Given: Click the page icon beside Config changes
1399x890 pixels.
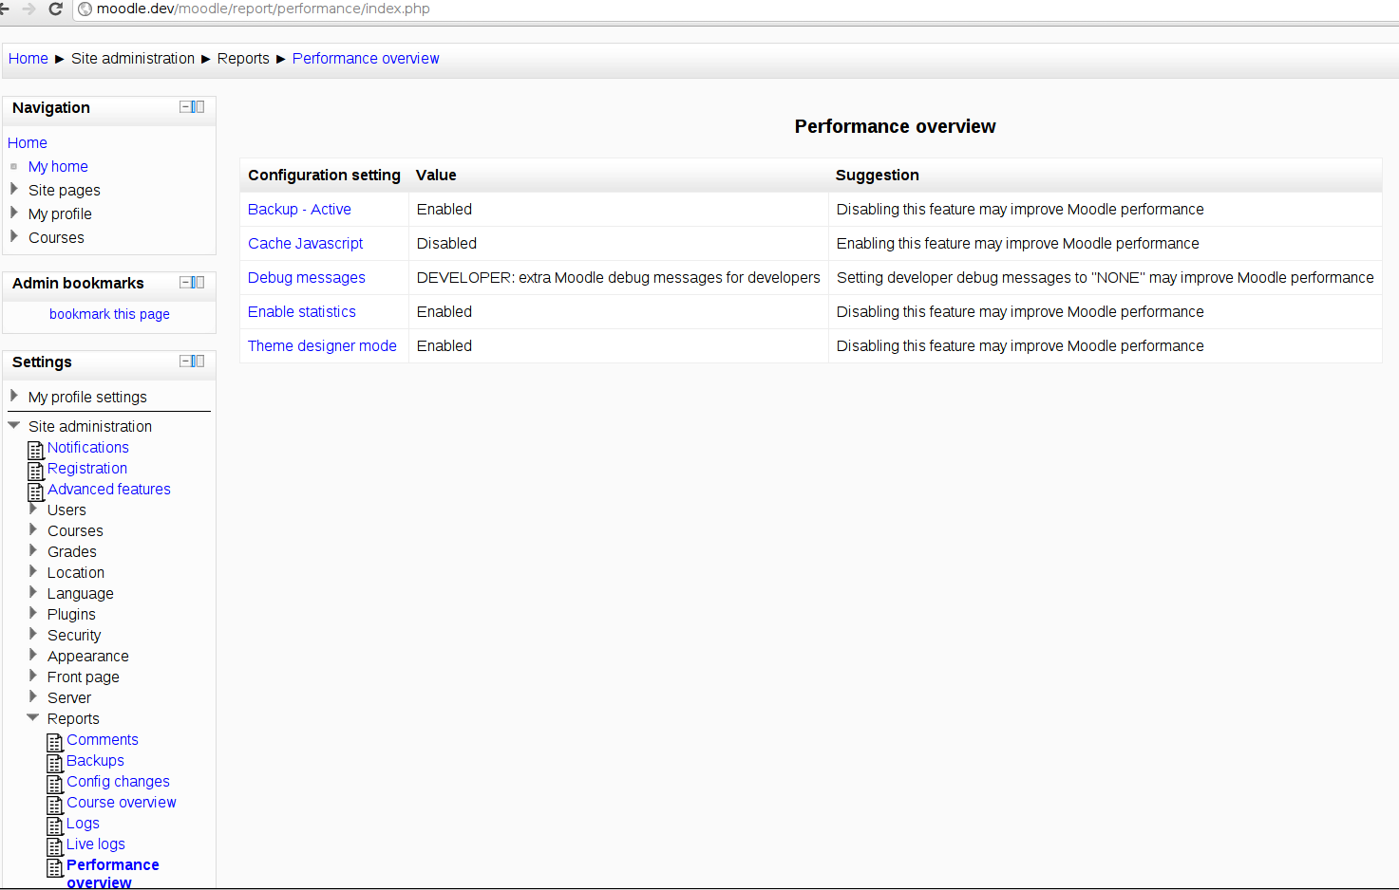Looking at the screenshot, I should coord(55,784).
